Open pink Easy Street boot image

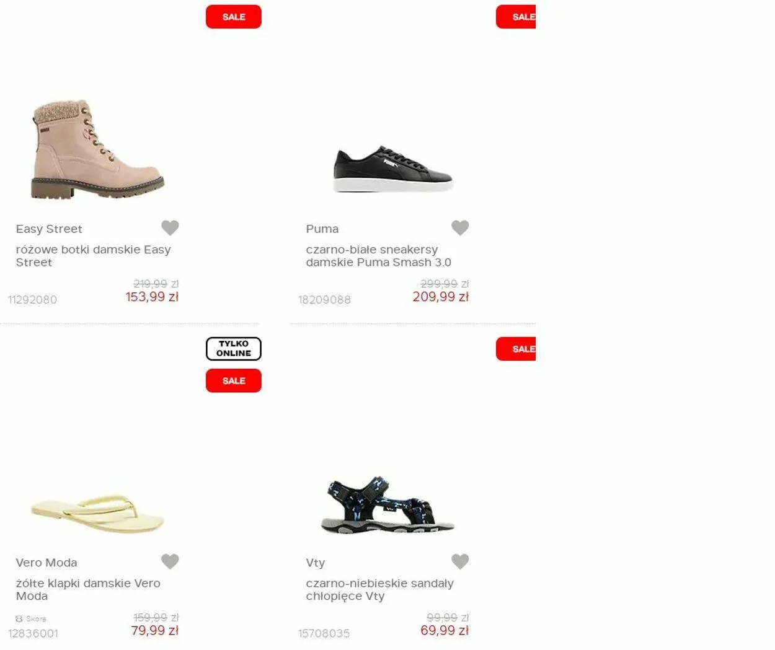[97, 149]
